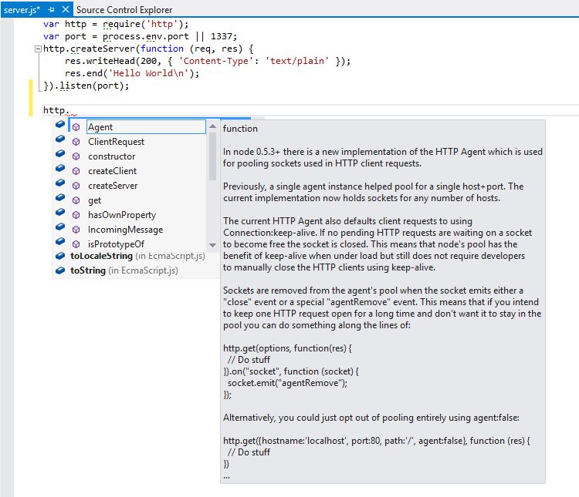Click the purple cube icon beside Agent
Viewport: 579px width, 497px height.
(x=76, y=127)
